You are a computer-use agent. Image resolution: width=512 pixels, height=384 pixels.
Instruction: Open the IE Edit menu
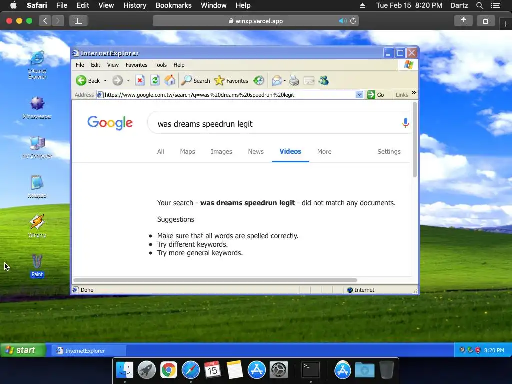point(95,65)
